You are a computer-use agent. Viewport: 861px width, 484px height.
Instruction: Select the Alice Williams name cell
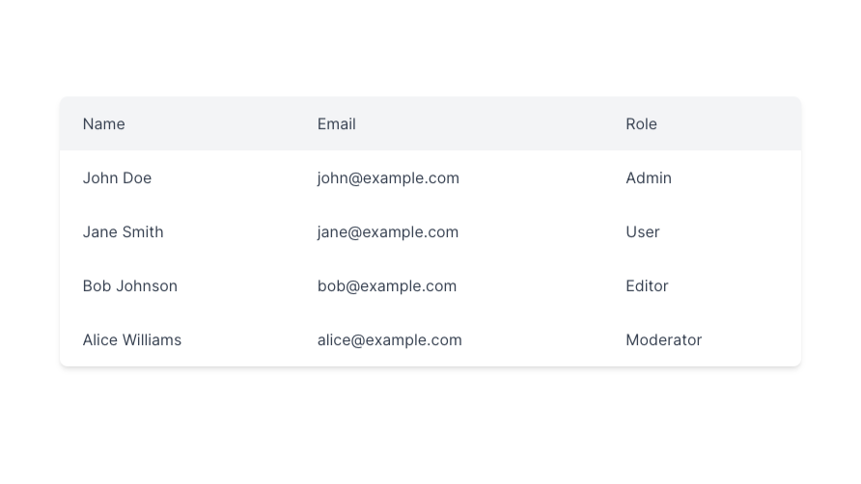click(x=131, y=340)
